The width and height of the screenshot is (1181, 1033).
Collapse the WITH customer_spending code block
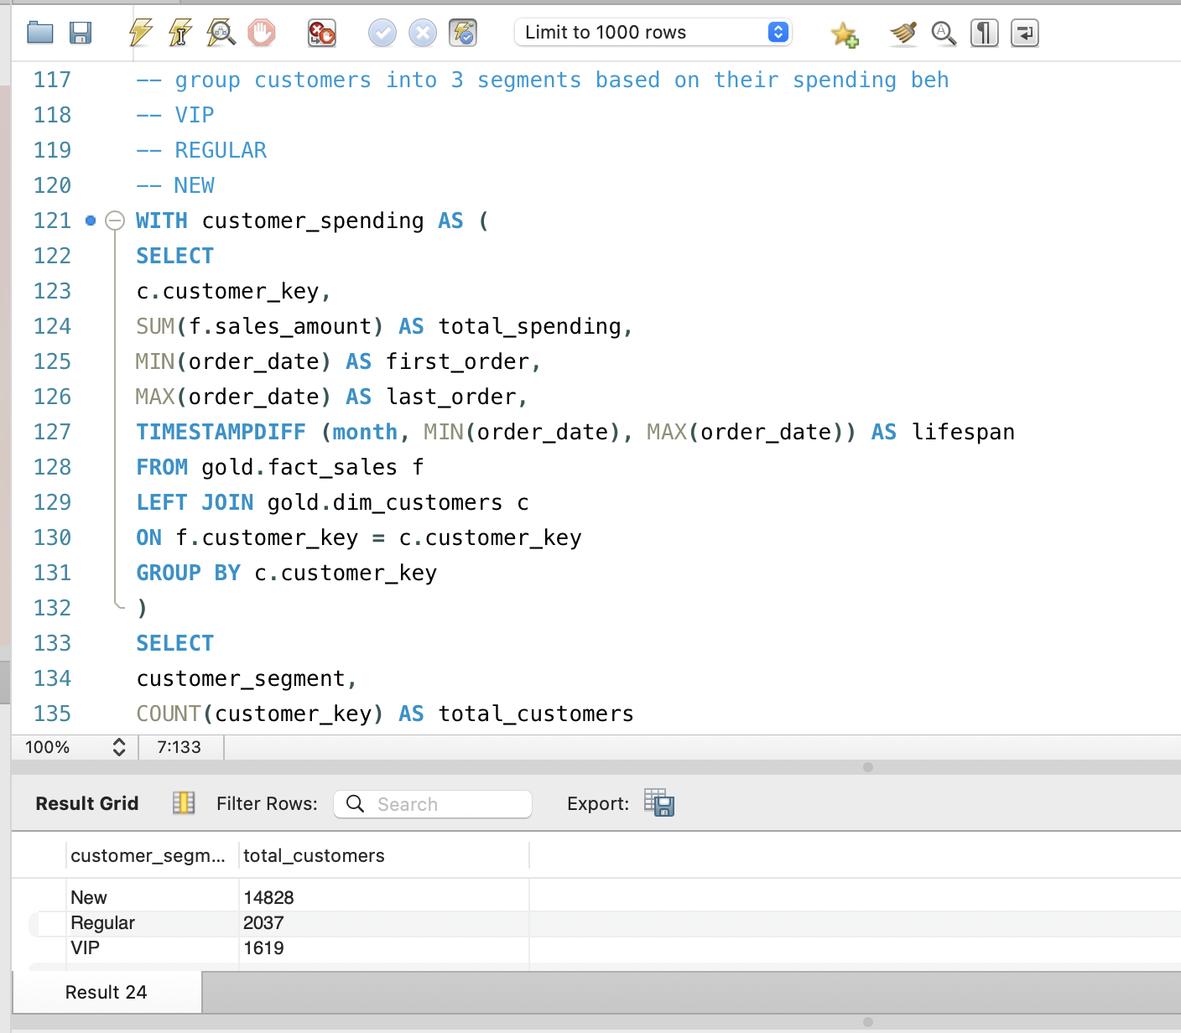[115, 221]
